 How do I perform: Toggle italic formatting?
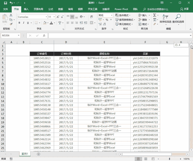(x=23, y=23)
